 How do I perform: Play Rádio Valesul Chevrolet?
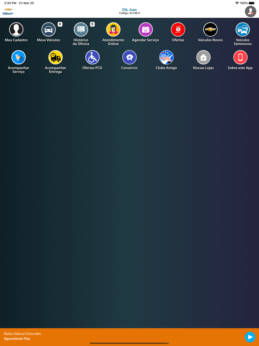(x=250, y=337)
